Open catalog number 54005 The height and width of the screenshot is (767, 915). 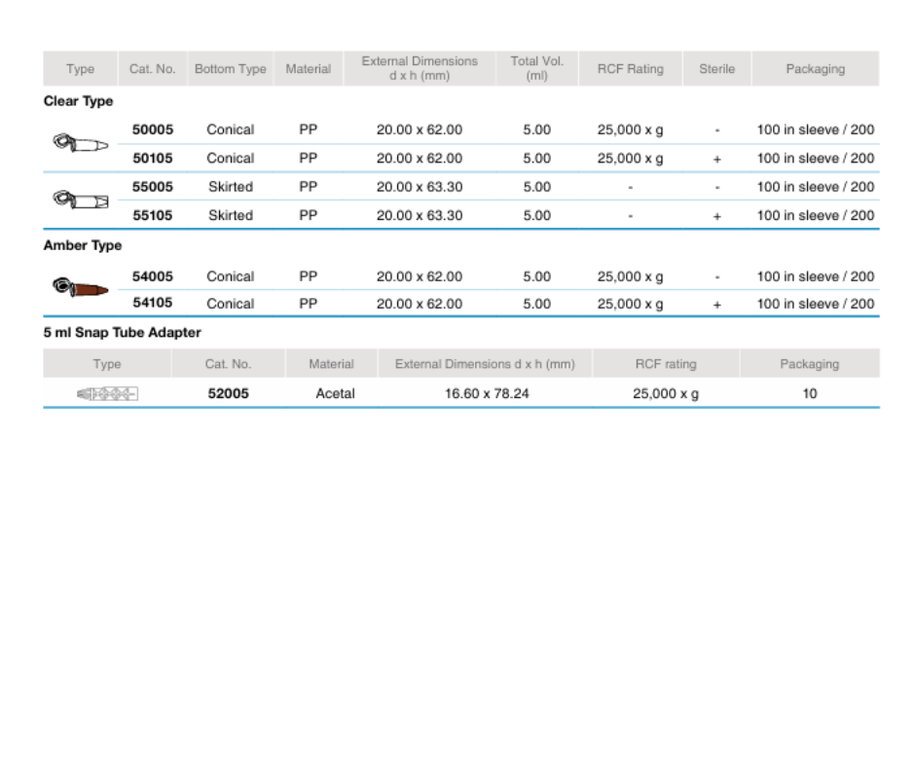tap(153, 276)
